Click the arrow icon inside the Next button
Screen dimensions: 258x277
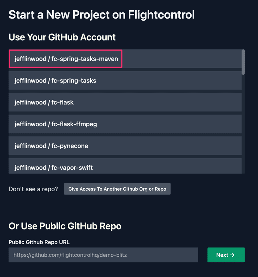pos(233,255)
